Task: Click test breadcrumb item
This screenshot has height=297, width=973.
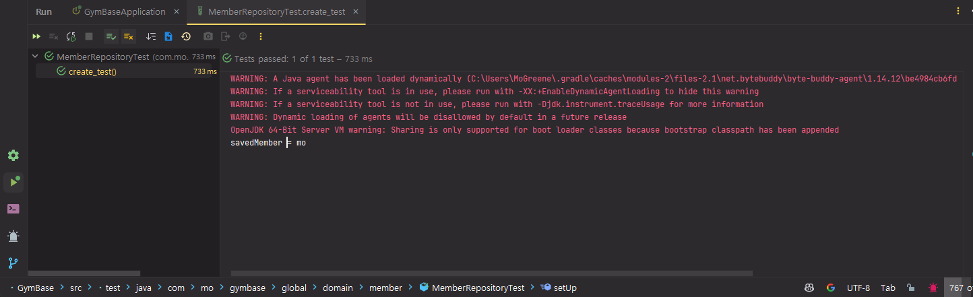Action: coord(113,288)
